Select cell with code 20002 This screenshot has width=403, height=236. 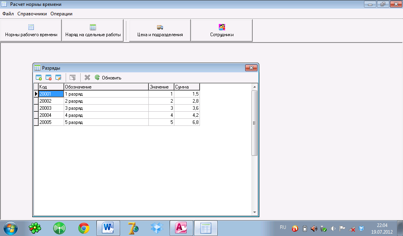(x=51, y=101)
